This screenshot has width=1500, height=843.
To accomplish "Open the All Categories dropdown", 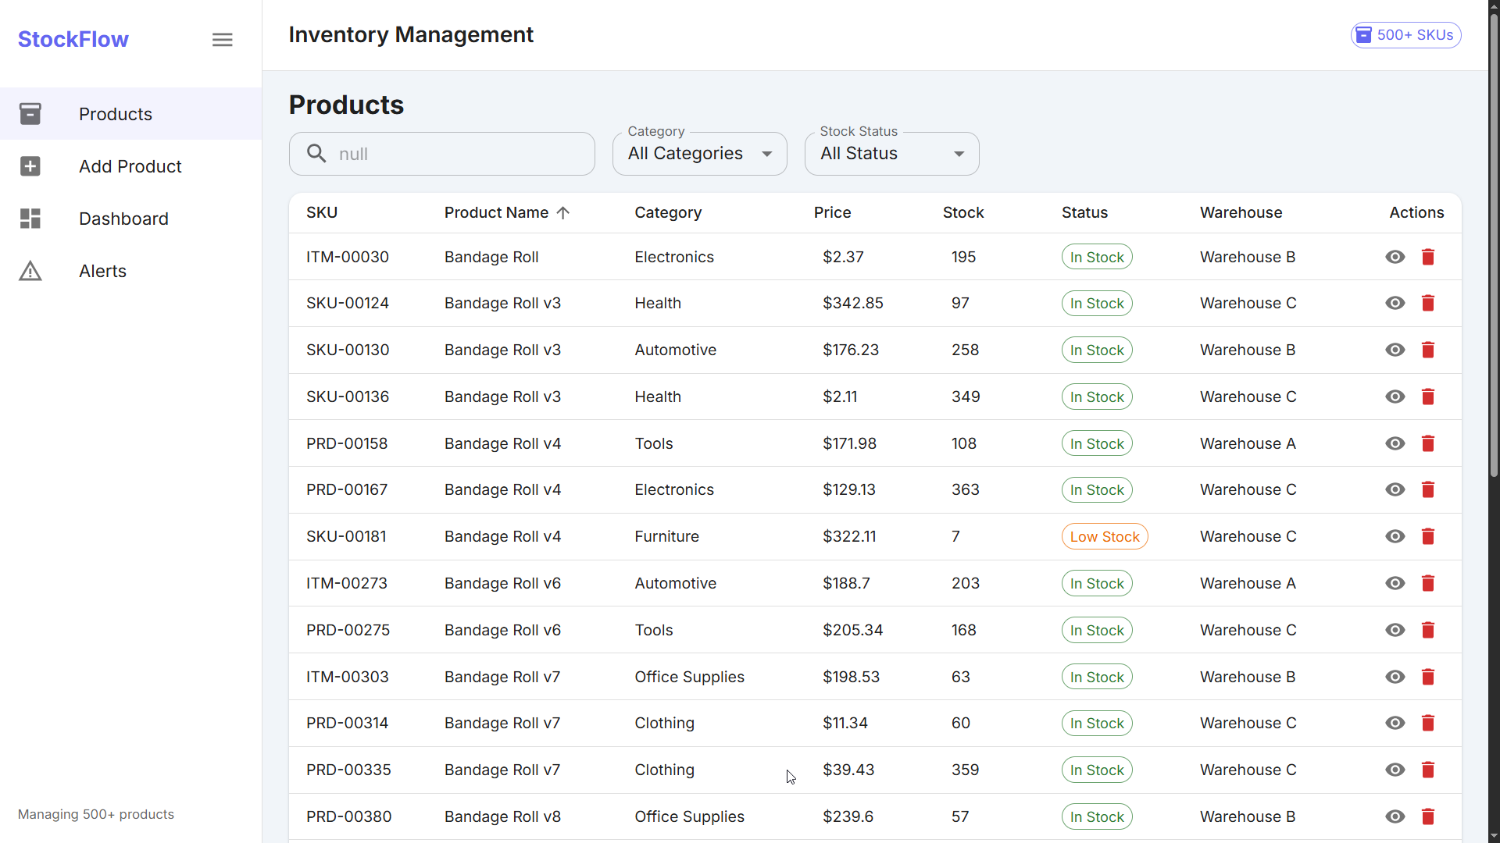I will click(x=699, y=154).
